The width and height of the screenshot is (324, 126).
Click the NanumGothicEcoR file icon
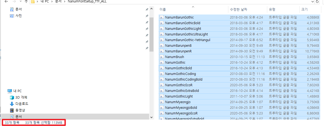[162, 85]
